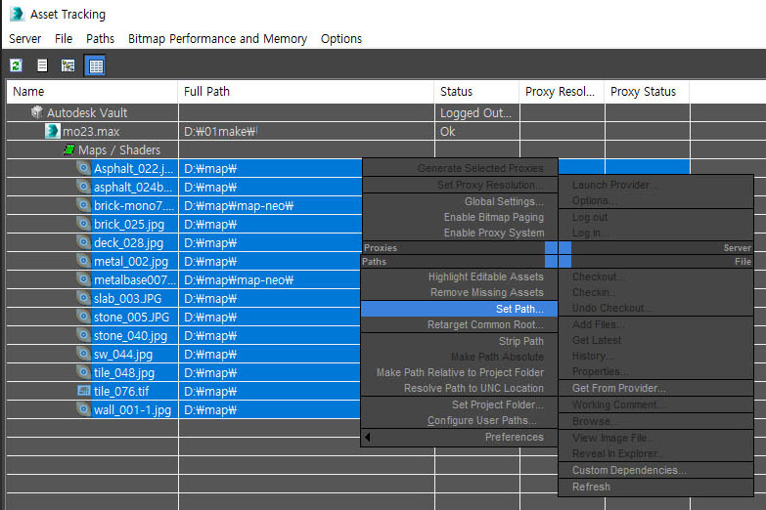Viewport: 766px width, 510px height.
Task: Click the bitmap icon beside Asphalt_022
Action: pyautogui.click(x=84, y=168)
